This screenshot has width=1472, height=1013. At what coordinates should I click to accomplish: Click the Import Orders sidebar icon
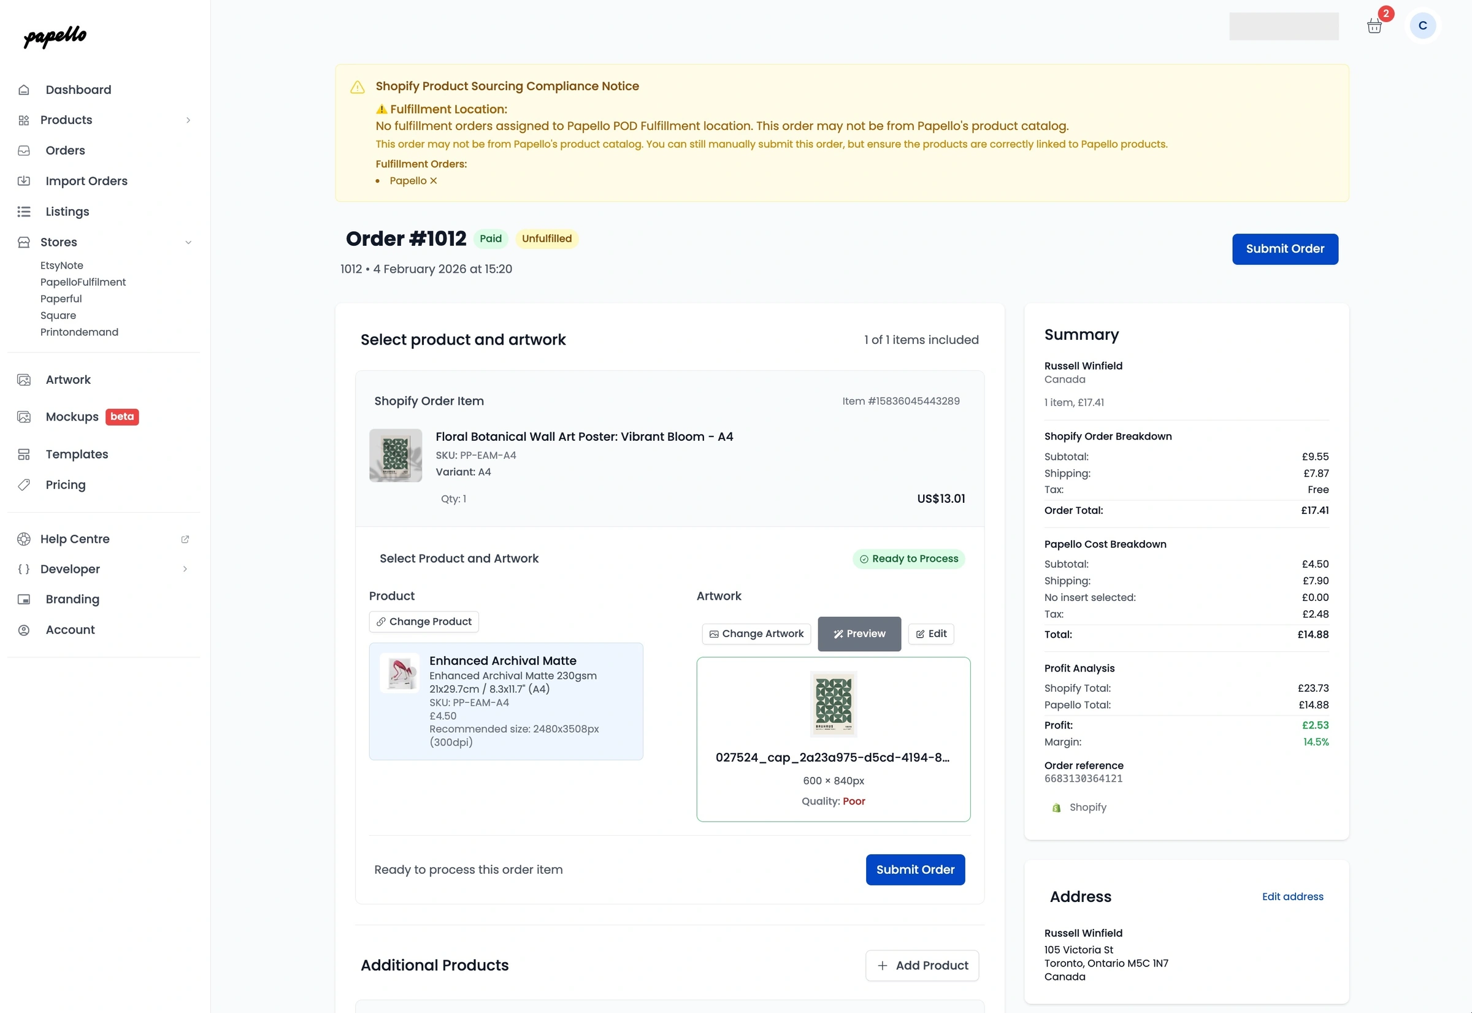pyautogui.click(x=24, y=181)
